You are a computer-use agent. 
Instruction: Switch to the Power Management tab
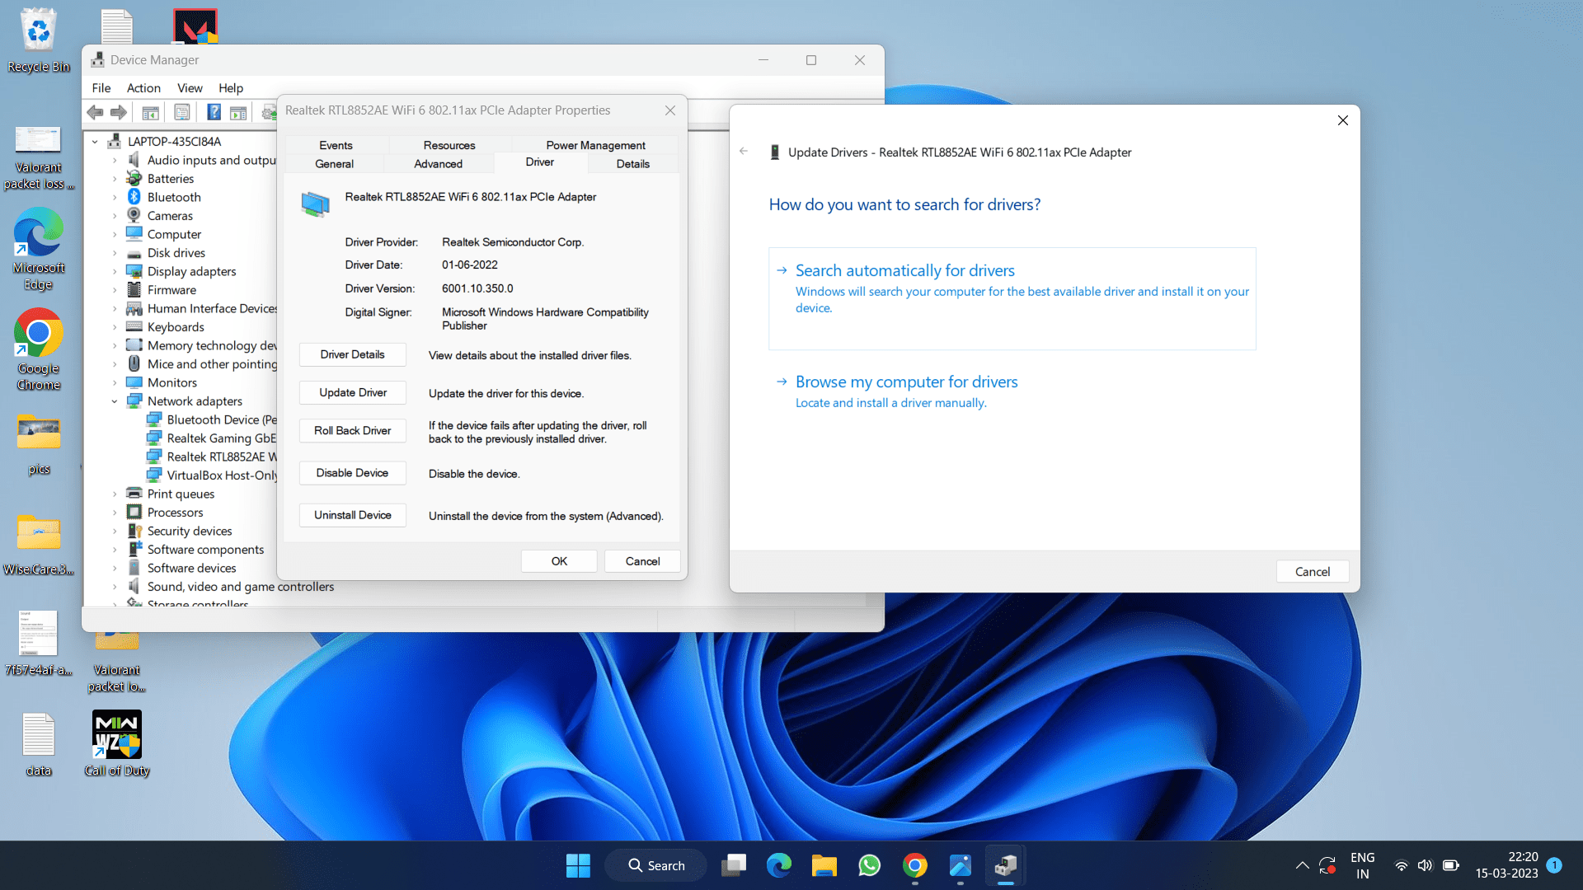(x=595, y=145)
